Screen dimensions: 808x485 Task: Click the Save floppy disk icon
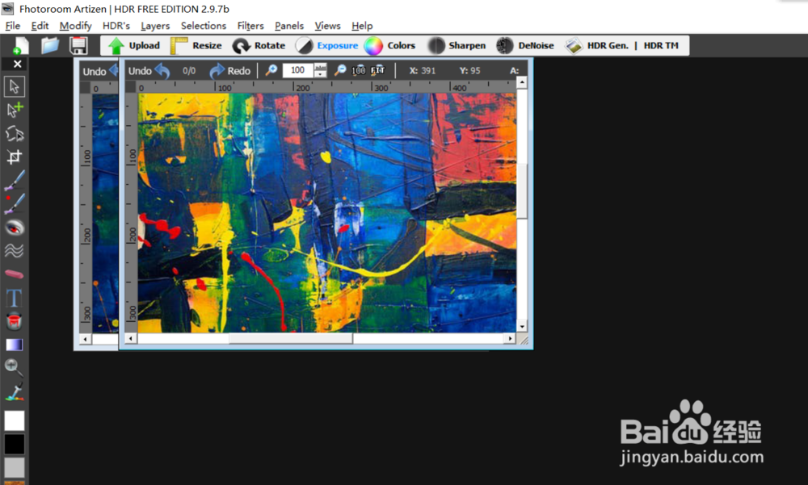tap(78, 46)
